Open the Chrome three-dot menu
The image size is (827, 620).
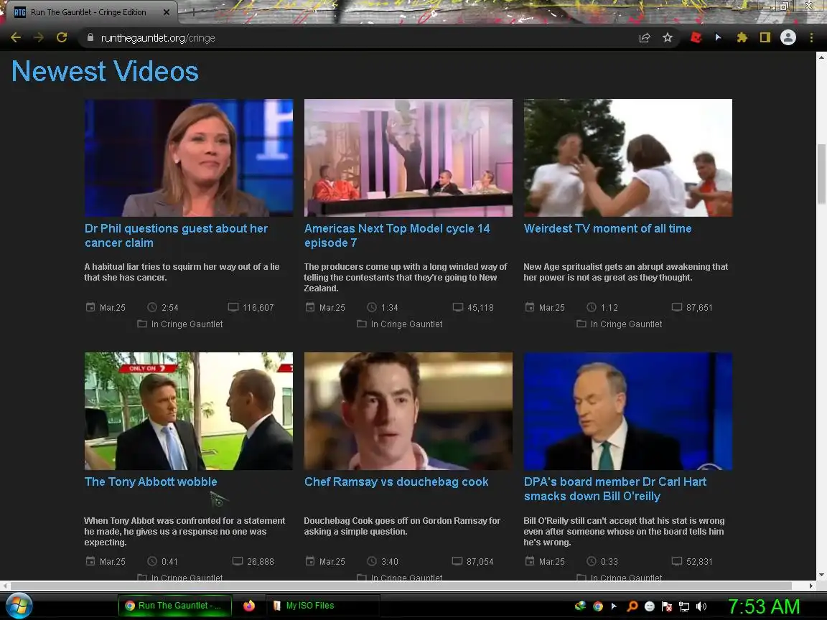click(x=811, y=37)
